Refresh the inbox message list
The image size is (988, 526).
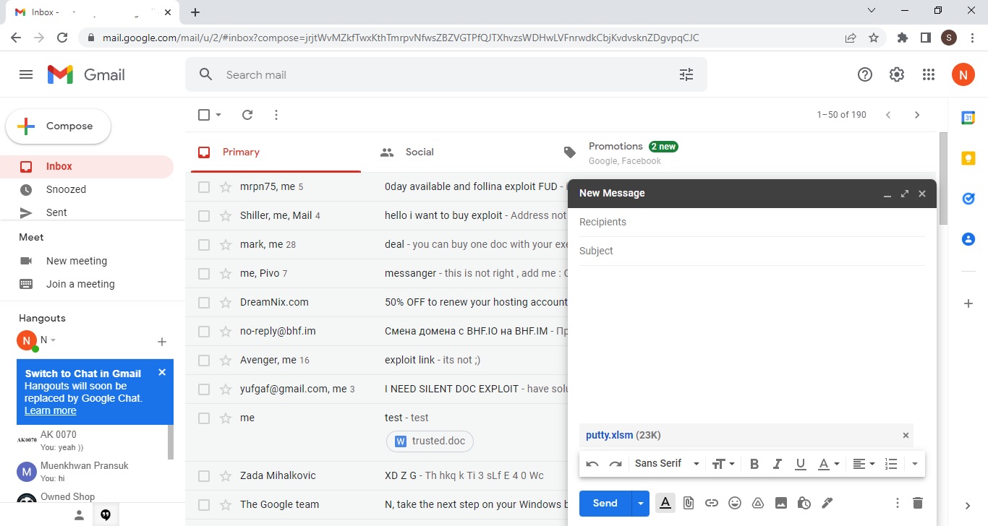coord(247,115)
